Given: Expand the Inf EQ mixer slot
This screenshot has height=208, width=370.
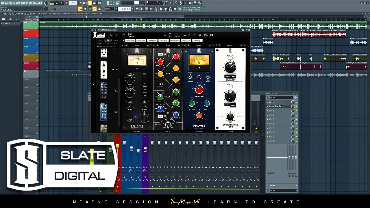Looking at the screenshot, I should point(267,102).
